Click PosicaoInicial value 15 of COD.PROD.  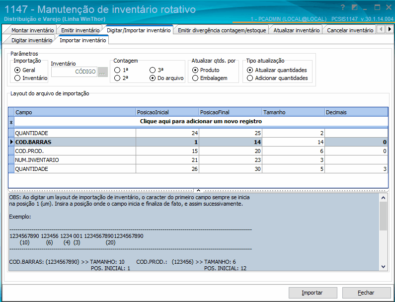click(x=167, y=151)
